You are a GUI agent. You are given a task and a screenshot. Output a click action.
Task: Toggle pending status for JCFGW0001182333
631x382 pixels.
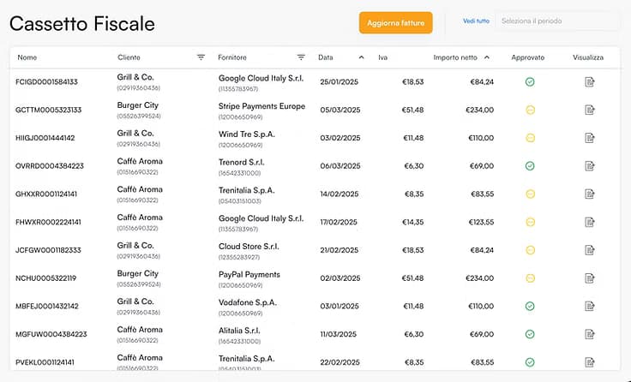[531, 250]
